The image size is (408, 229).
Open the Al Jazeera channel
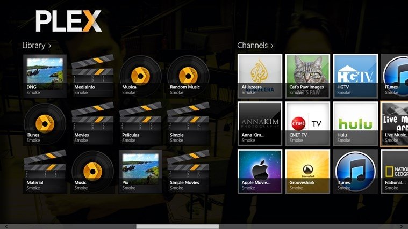point(260,76)
